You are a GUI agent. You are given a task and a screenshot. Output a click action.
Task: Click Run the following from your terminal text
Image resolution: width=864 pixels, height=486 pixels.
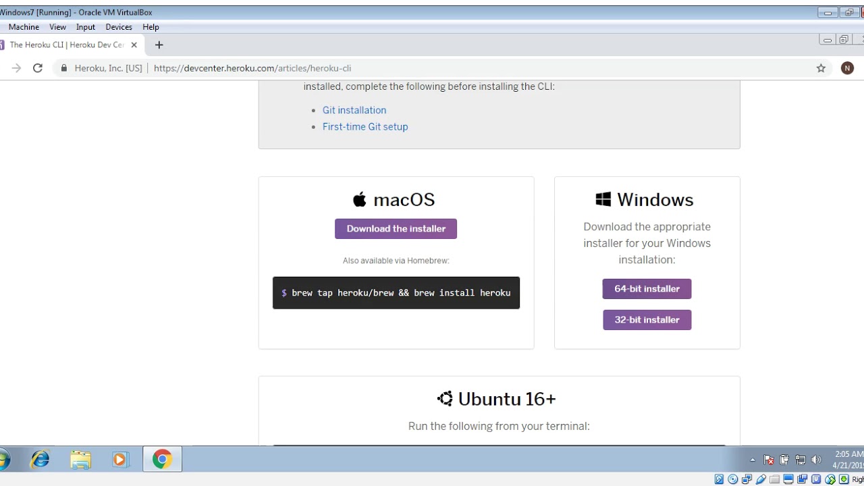tap(499, 426)
